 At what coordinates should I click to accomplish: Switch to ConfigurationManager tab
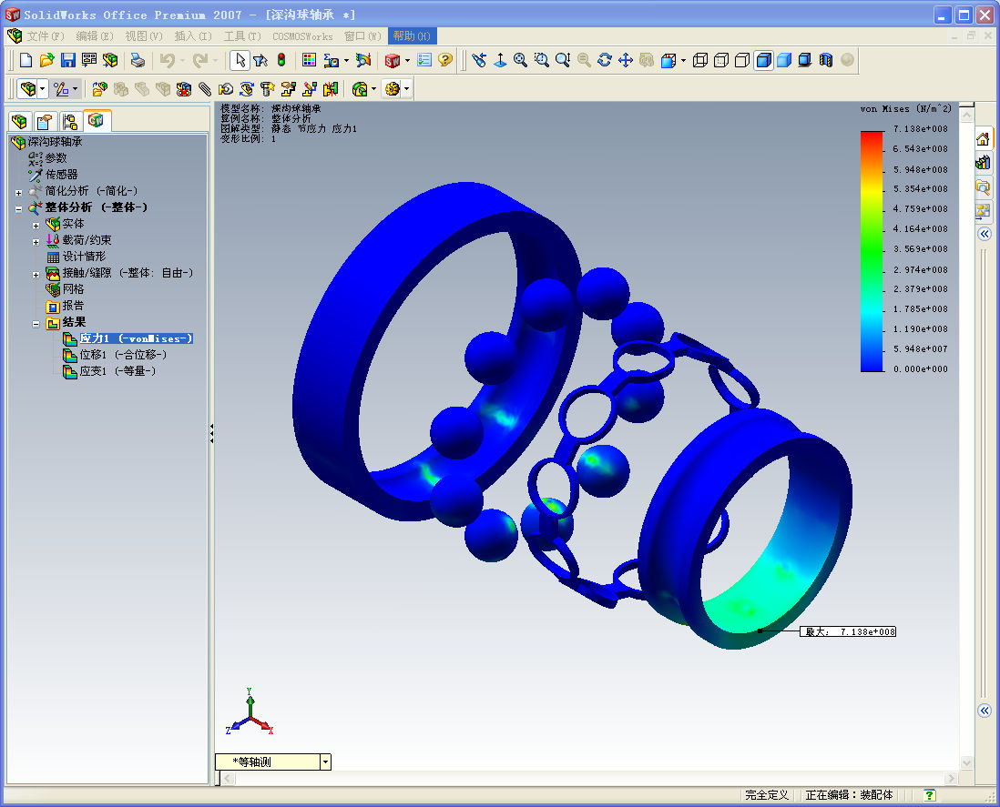click(x=70, y=121)
